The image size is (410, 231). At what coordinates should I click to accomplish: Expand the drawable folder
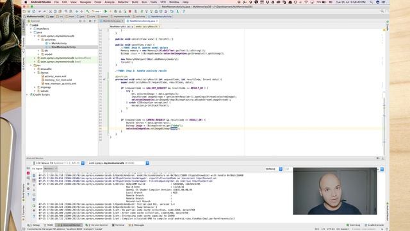35,69
